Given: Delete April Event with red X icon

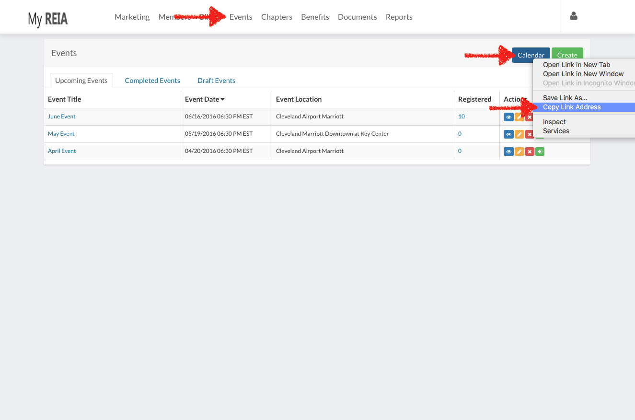Looking at the screenshot, I should point(530,152).
